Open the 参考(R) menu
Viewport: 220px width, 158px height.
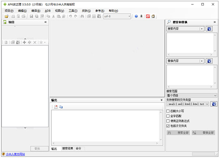click(100, 11)
